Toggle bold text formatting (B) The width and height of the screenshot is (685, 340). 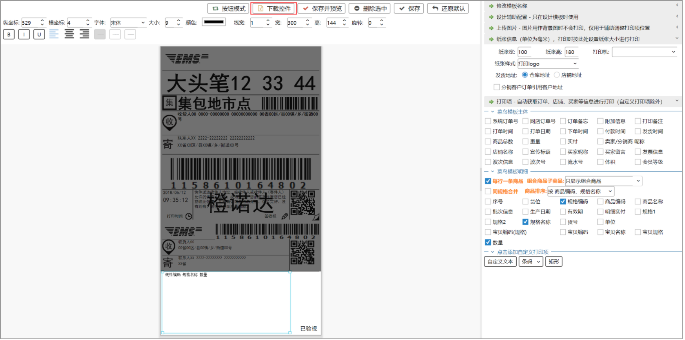pos(9,34)
